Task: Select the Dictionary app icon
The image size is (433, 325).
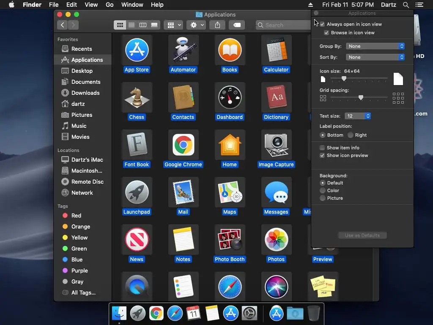Action: (x=276, y=97)
